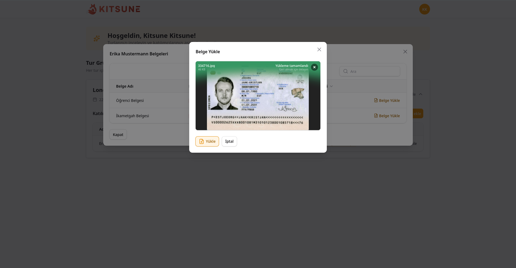Close the Belge Yükle dialog
The image size is (516, 268).
pos(319,49)
